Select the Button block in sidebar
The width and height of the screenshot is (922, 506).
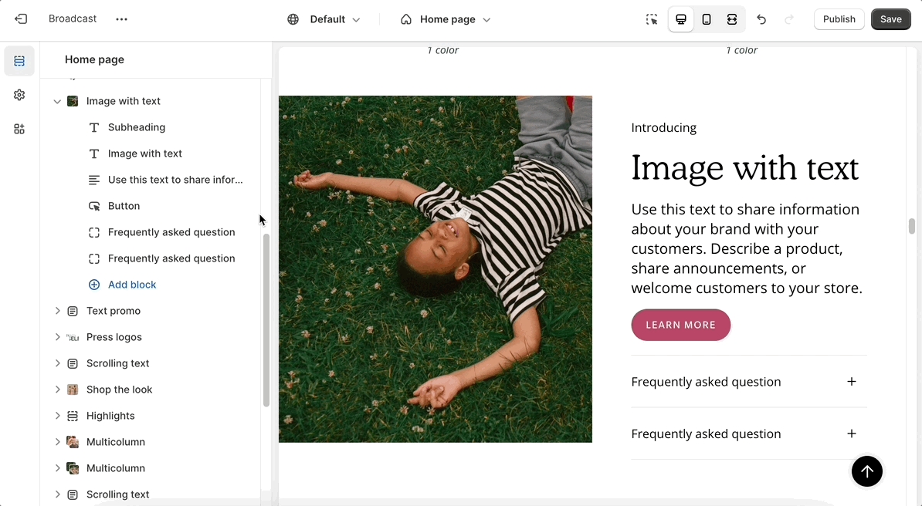124,206
